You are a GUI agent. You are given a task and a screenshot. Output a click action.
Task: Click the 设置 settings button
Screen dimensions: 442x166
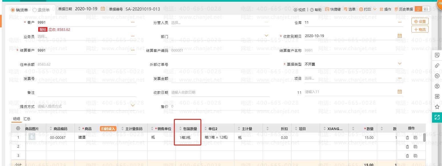420,21
